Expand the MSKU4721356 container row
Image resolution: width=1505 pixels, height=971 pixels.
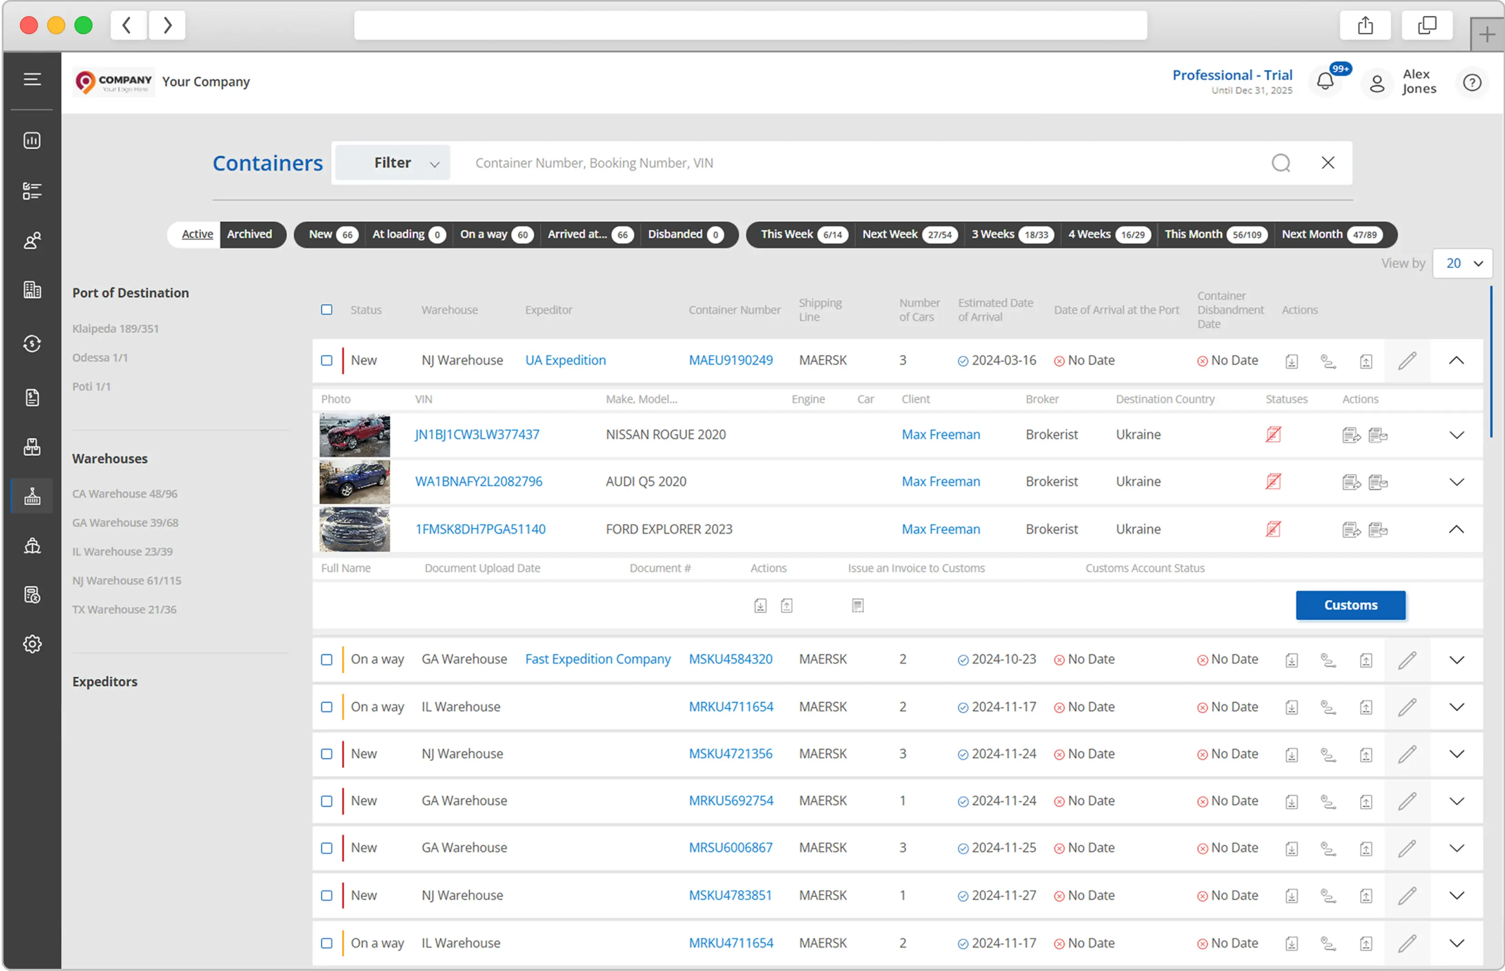pyautogui.click(x=1456, y=754)
